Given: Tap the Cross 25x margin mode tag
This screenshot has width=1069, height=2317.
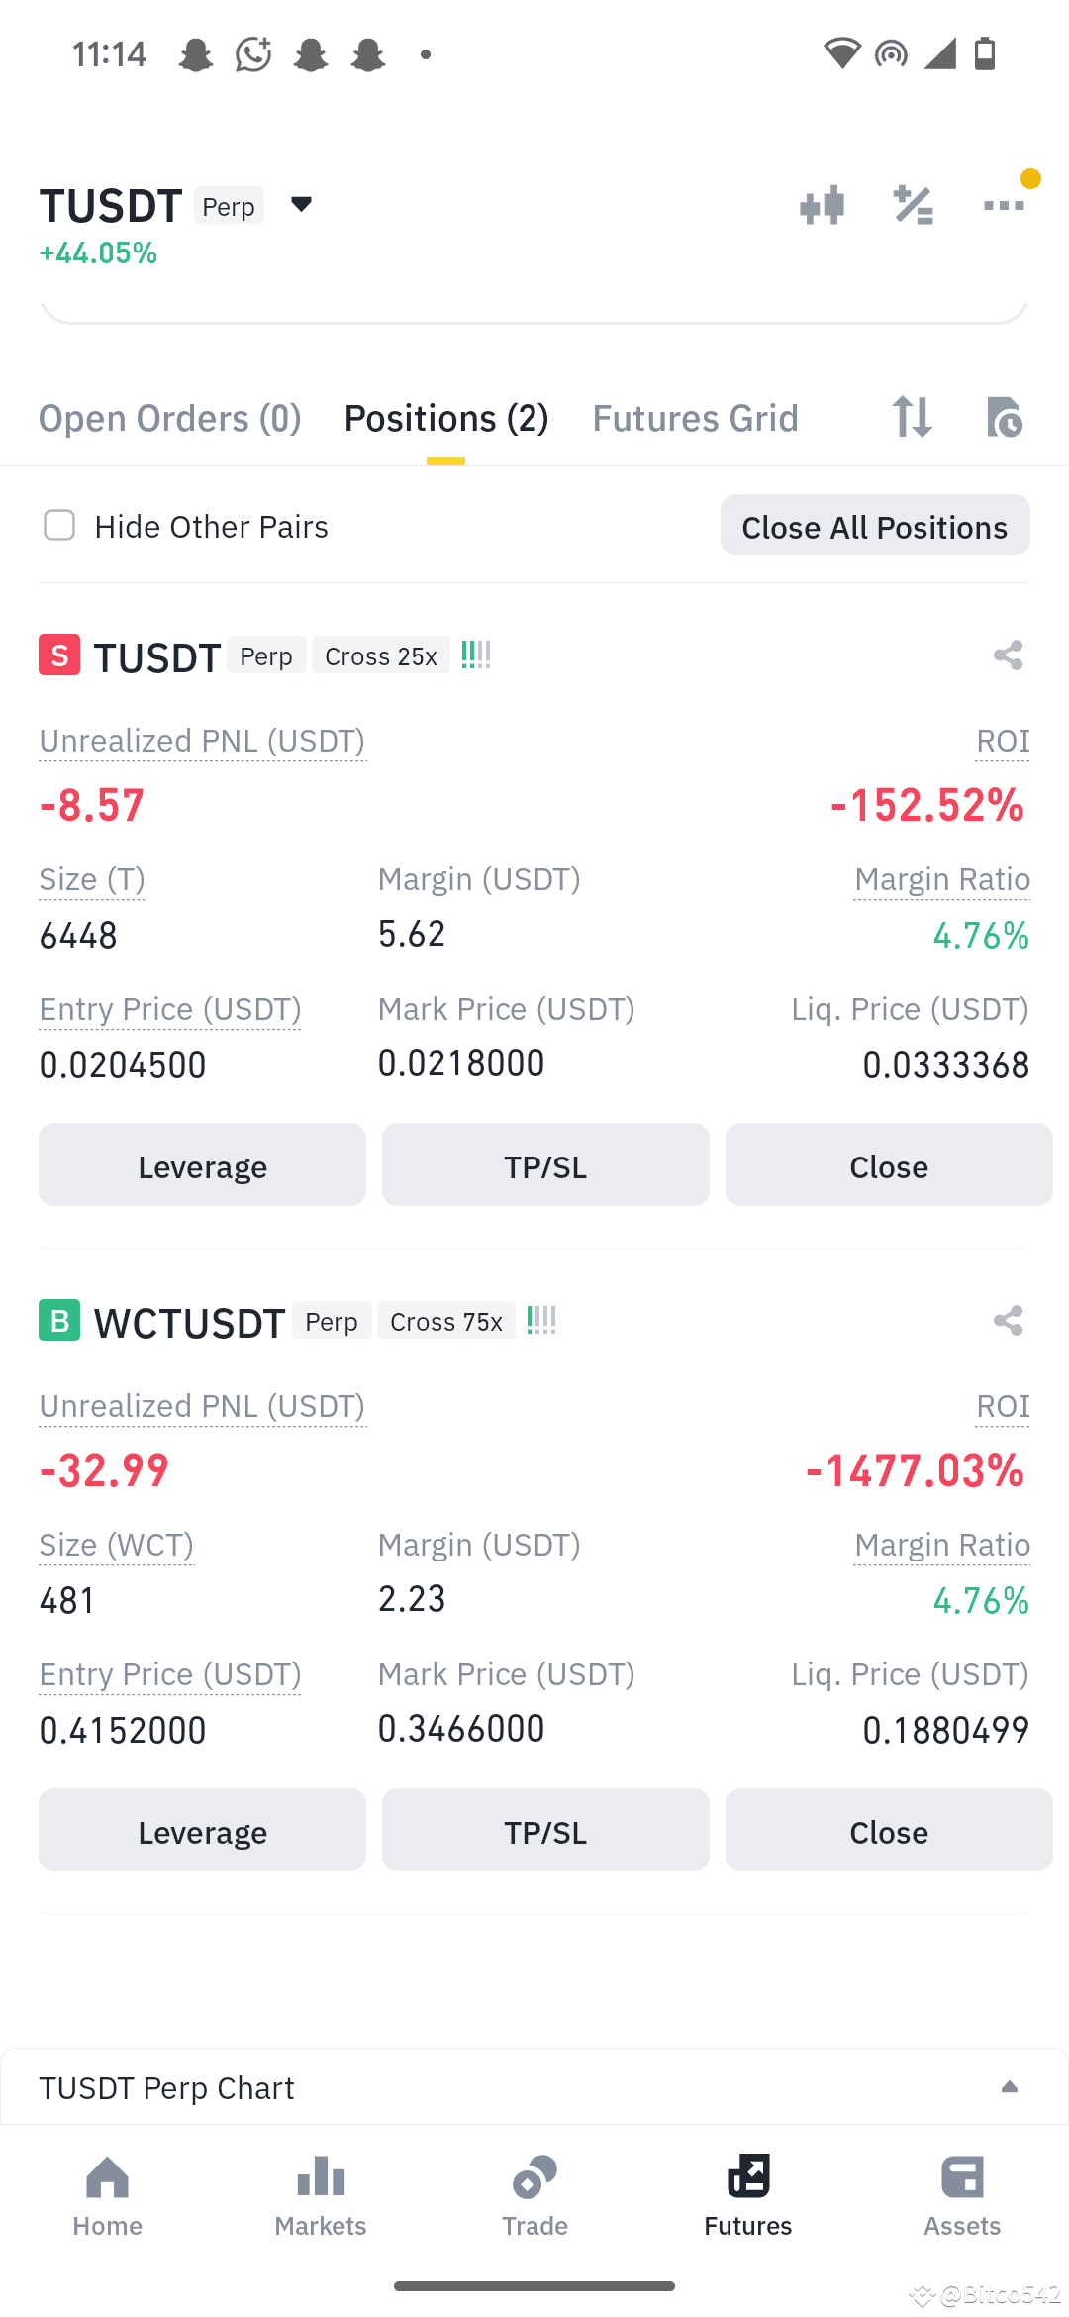Looking at the screenshot, I should click(381, 656).
